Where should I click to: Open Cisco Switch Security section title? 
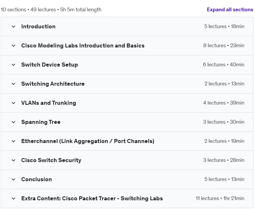point(51,160)
